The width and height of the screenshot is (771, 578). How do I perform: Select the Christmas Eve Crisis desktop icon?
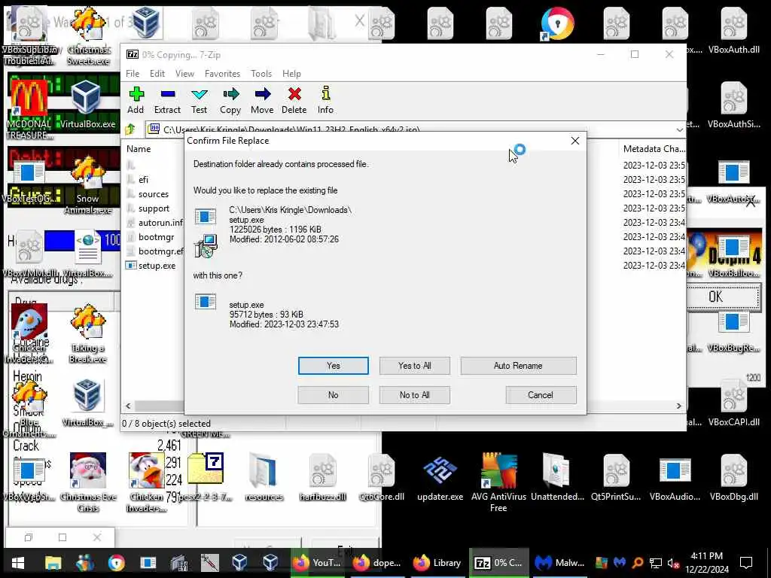[88, 482]
